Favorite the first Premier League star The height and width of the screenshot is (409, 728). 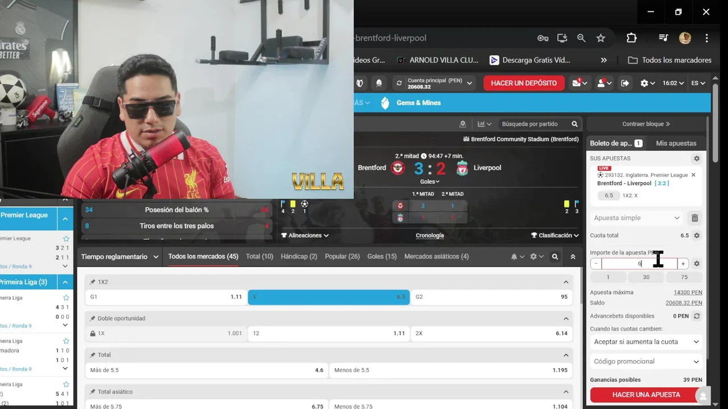66,239
